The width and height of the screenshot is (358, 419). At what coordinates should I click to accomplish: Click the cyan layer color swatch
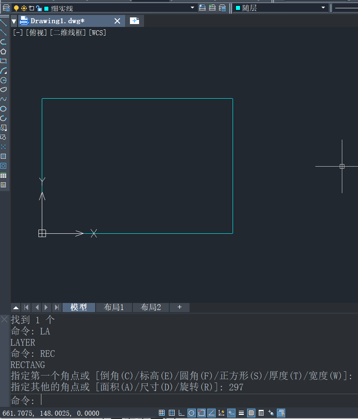click(46, 8)
